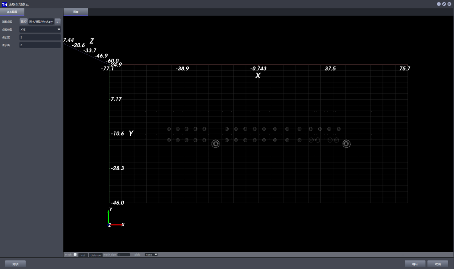Expand the XYZ point cloud type dropdown
Image resolution: width=454 pixels, height=269 pixels.
pyautogui.click(x=40, y=29)
